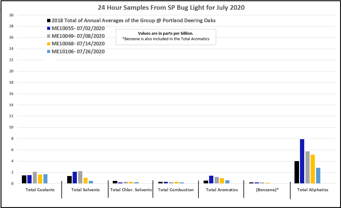Select the 'Values are in parts per billion' note box
The height and width of the screenshot is (208, 341).
click(166, 36)
